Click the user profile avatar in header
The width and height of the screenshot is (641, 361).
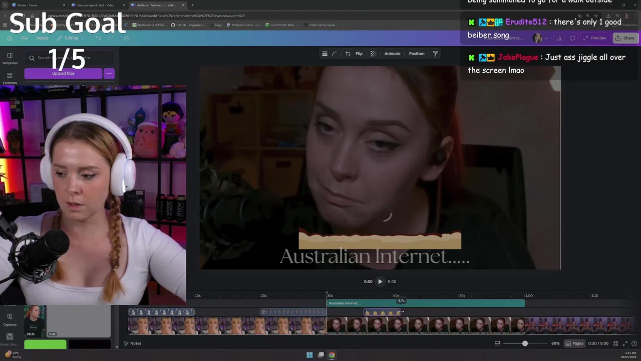click(x=537, y=38)
